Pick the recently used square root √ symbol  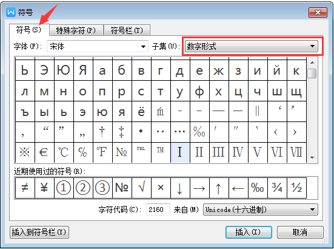(x=141, y=188)
